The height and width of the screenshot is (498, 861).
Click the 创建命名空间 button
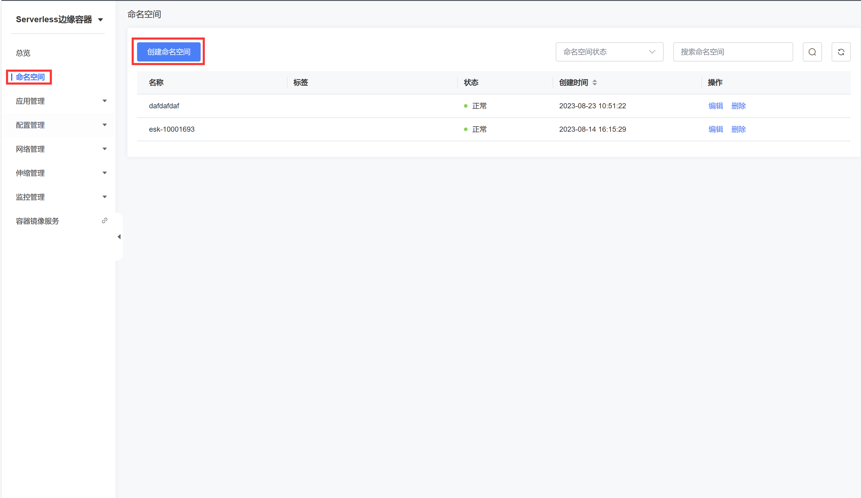169,52
